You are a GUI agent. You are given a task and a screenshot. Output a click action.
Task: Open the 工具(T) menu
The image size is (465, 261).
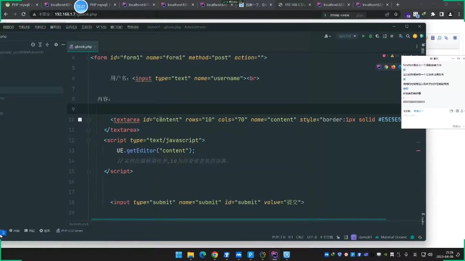86,27
